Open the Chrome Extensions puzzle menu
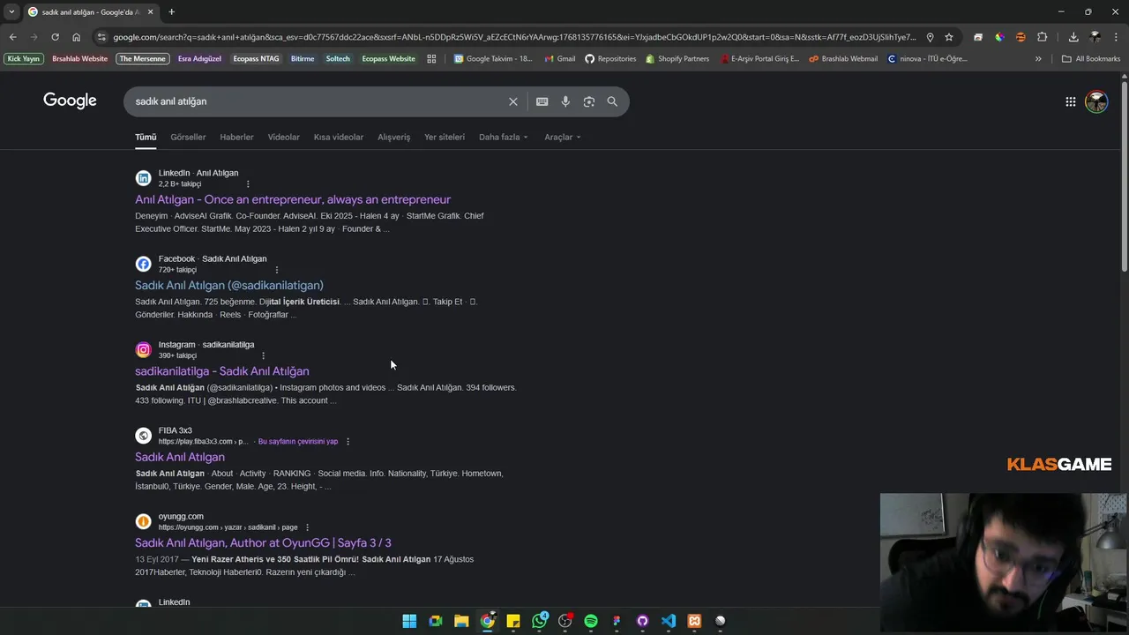Screen dimensions: 1129x635 coord(1042,37)
